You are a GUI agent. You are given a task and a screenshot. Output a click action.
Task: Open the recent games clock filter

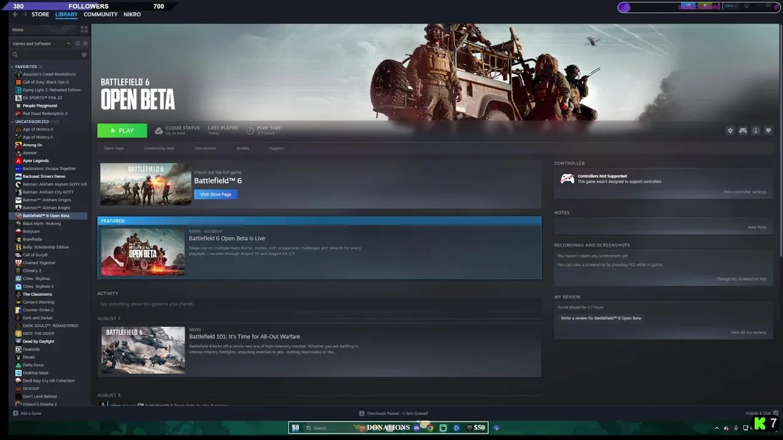(77, 43)
